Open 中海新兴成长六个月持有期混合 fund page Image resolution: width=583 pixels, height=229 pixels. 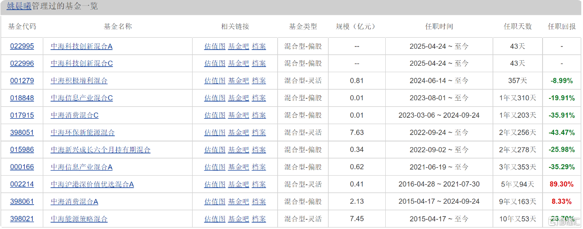pos(101,150)
